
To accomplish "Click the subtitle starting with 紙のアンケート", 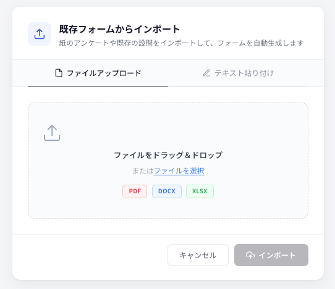I will pyautogui.click(x=181, y=43).
